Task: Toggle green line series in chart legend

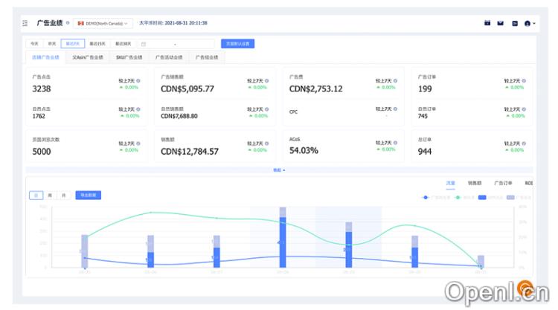Action: [x=464, y=197]
